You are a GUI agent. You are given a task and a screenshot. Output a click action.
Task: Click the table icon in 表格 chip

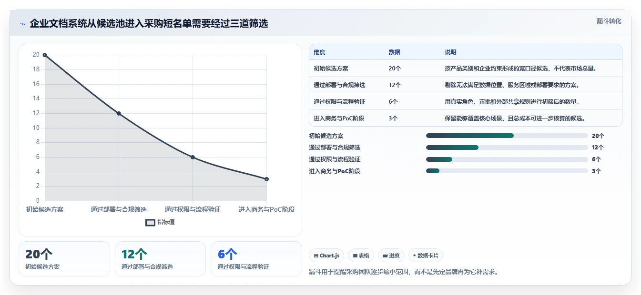click(x=355, y=256)
